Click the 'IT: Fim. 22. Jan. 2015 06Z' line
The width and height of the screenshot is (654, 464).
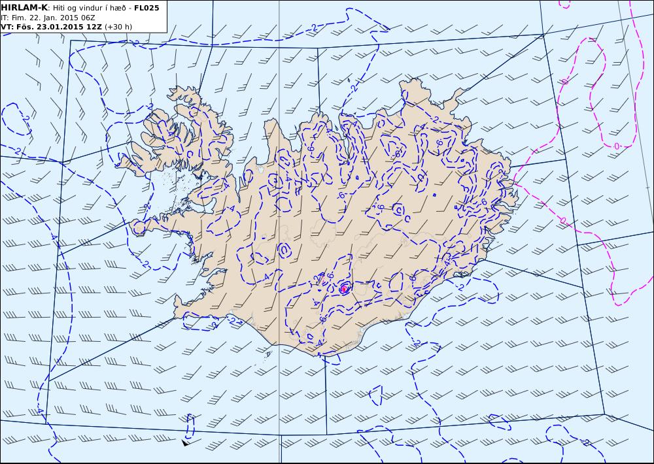coord(48,18)
